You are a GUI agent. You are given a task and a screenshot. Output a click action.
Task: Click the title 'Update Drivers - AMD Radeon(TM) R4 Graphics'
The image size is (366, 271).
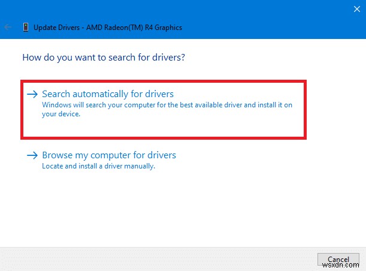point(108,28)
